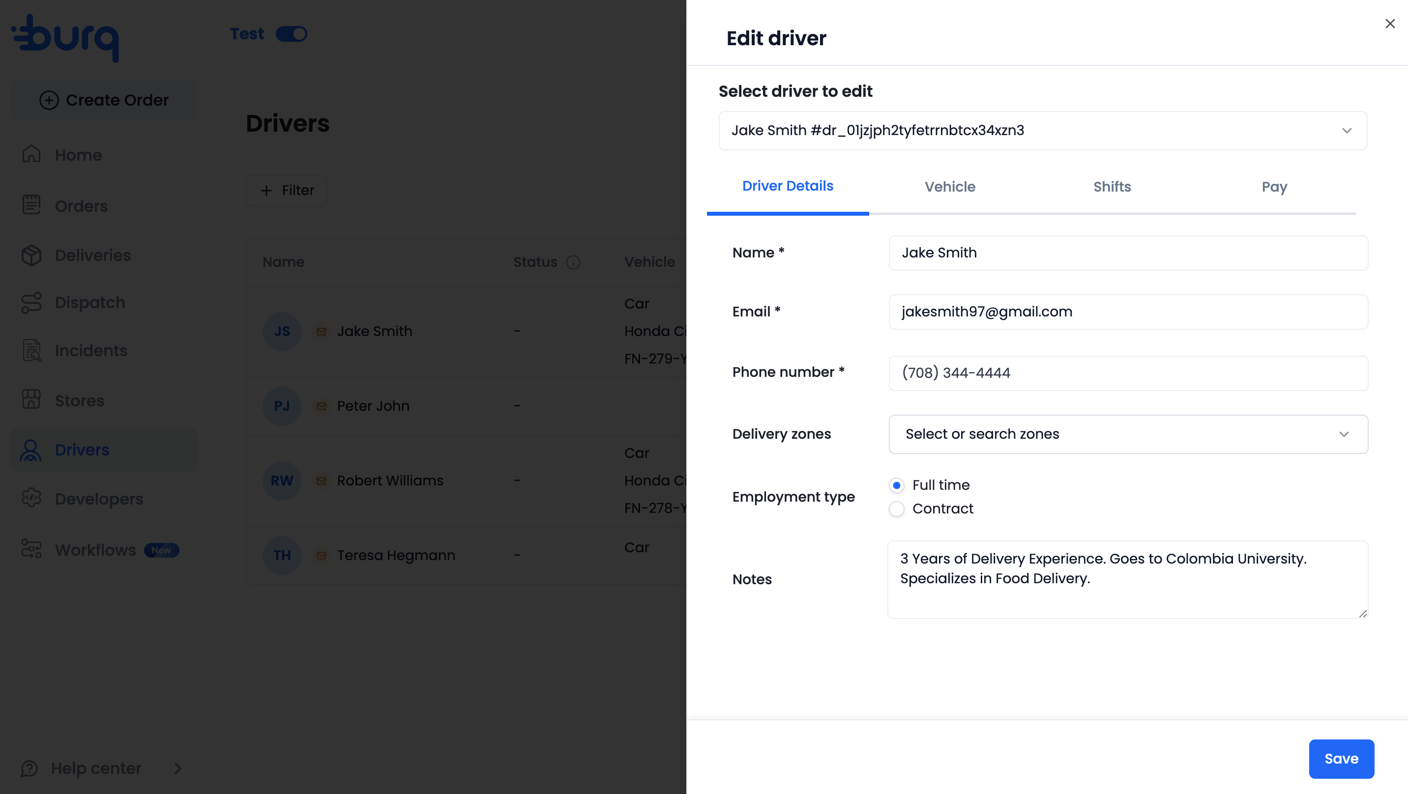Click the Phone number input field
Viewport: 1408px width, 794px height.
click(x=1128, y=373)
